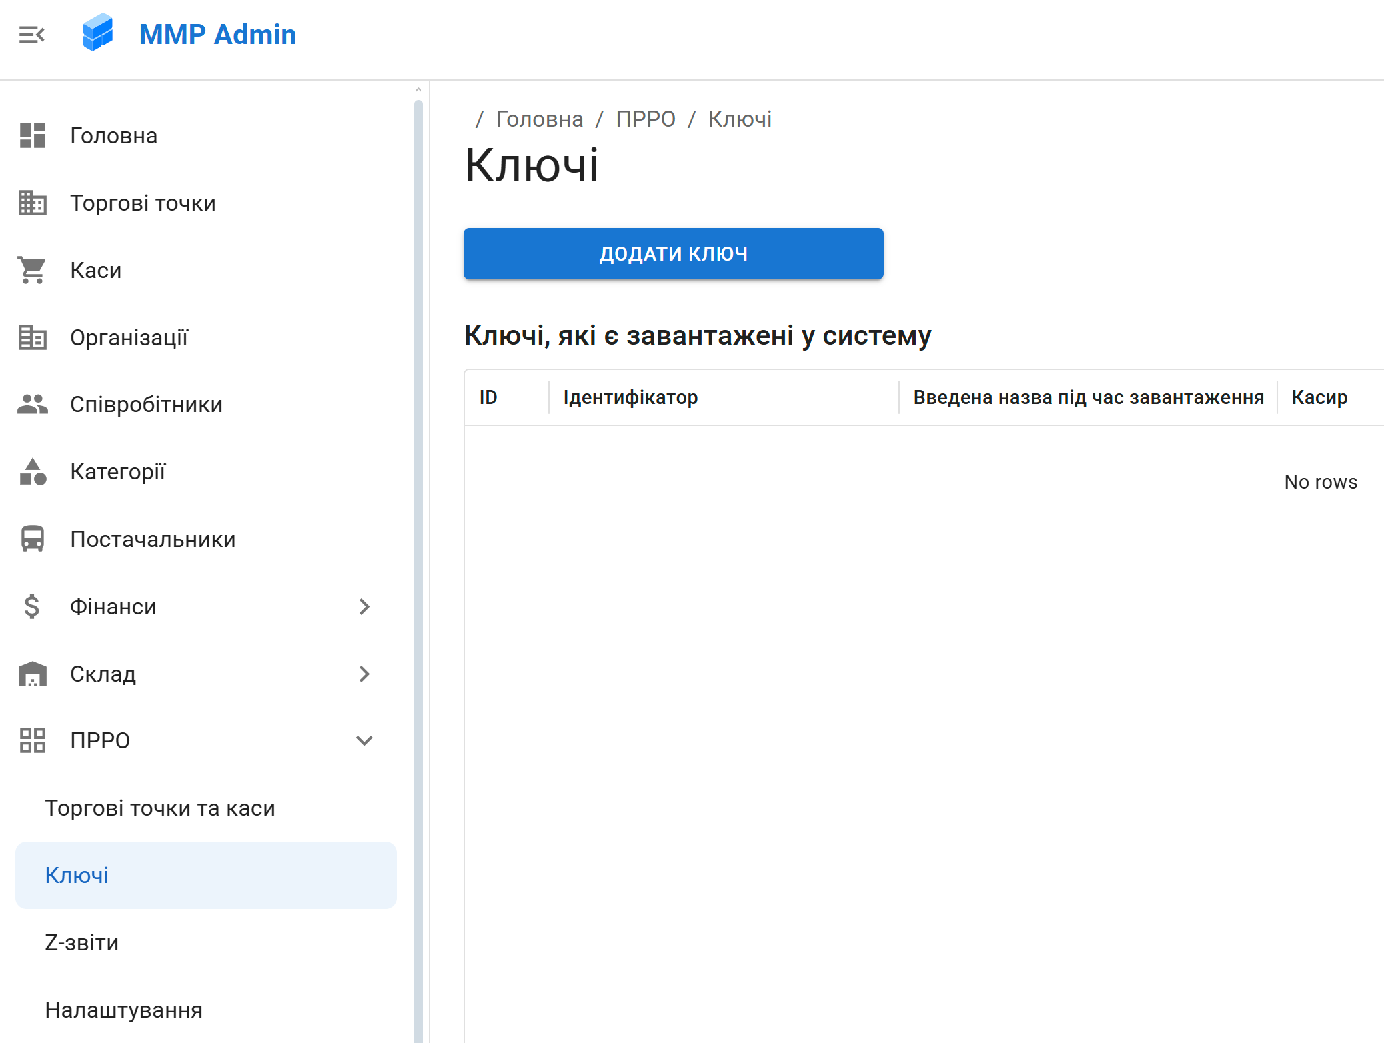The width and height of the screenshot is (1384, 1043).
Task: Expand the Фінанси submenu chevron
Action: point(364,606)
